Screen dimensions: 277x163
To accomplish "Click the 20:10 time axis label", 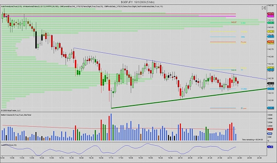I will click(180, 158).
